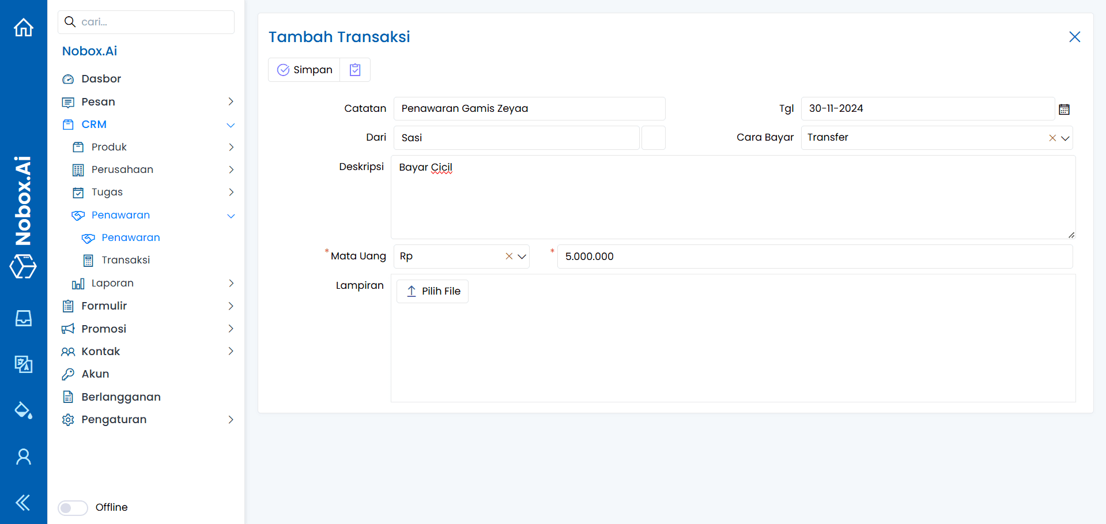Open the user profile icon in sidebar
This screenshot has height=524, width=1106.
(x=23, y=456)
